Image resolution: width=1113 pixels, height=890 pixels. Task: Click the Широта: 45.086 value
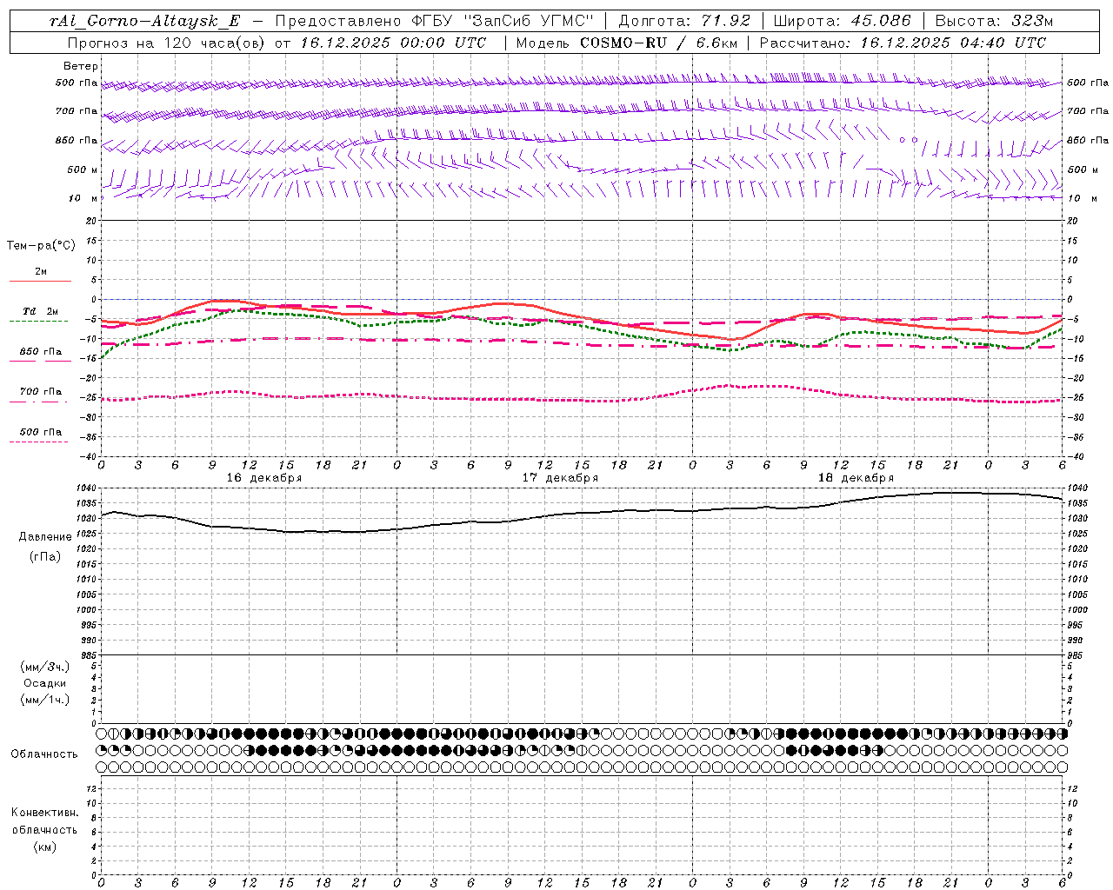coord(842,21)
